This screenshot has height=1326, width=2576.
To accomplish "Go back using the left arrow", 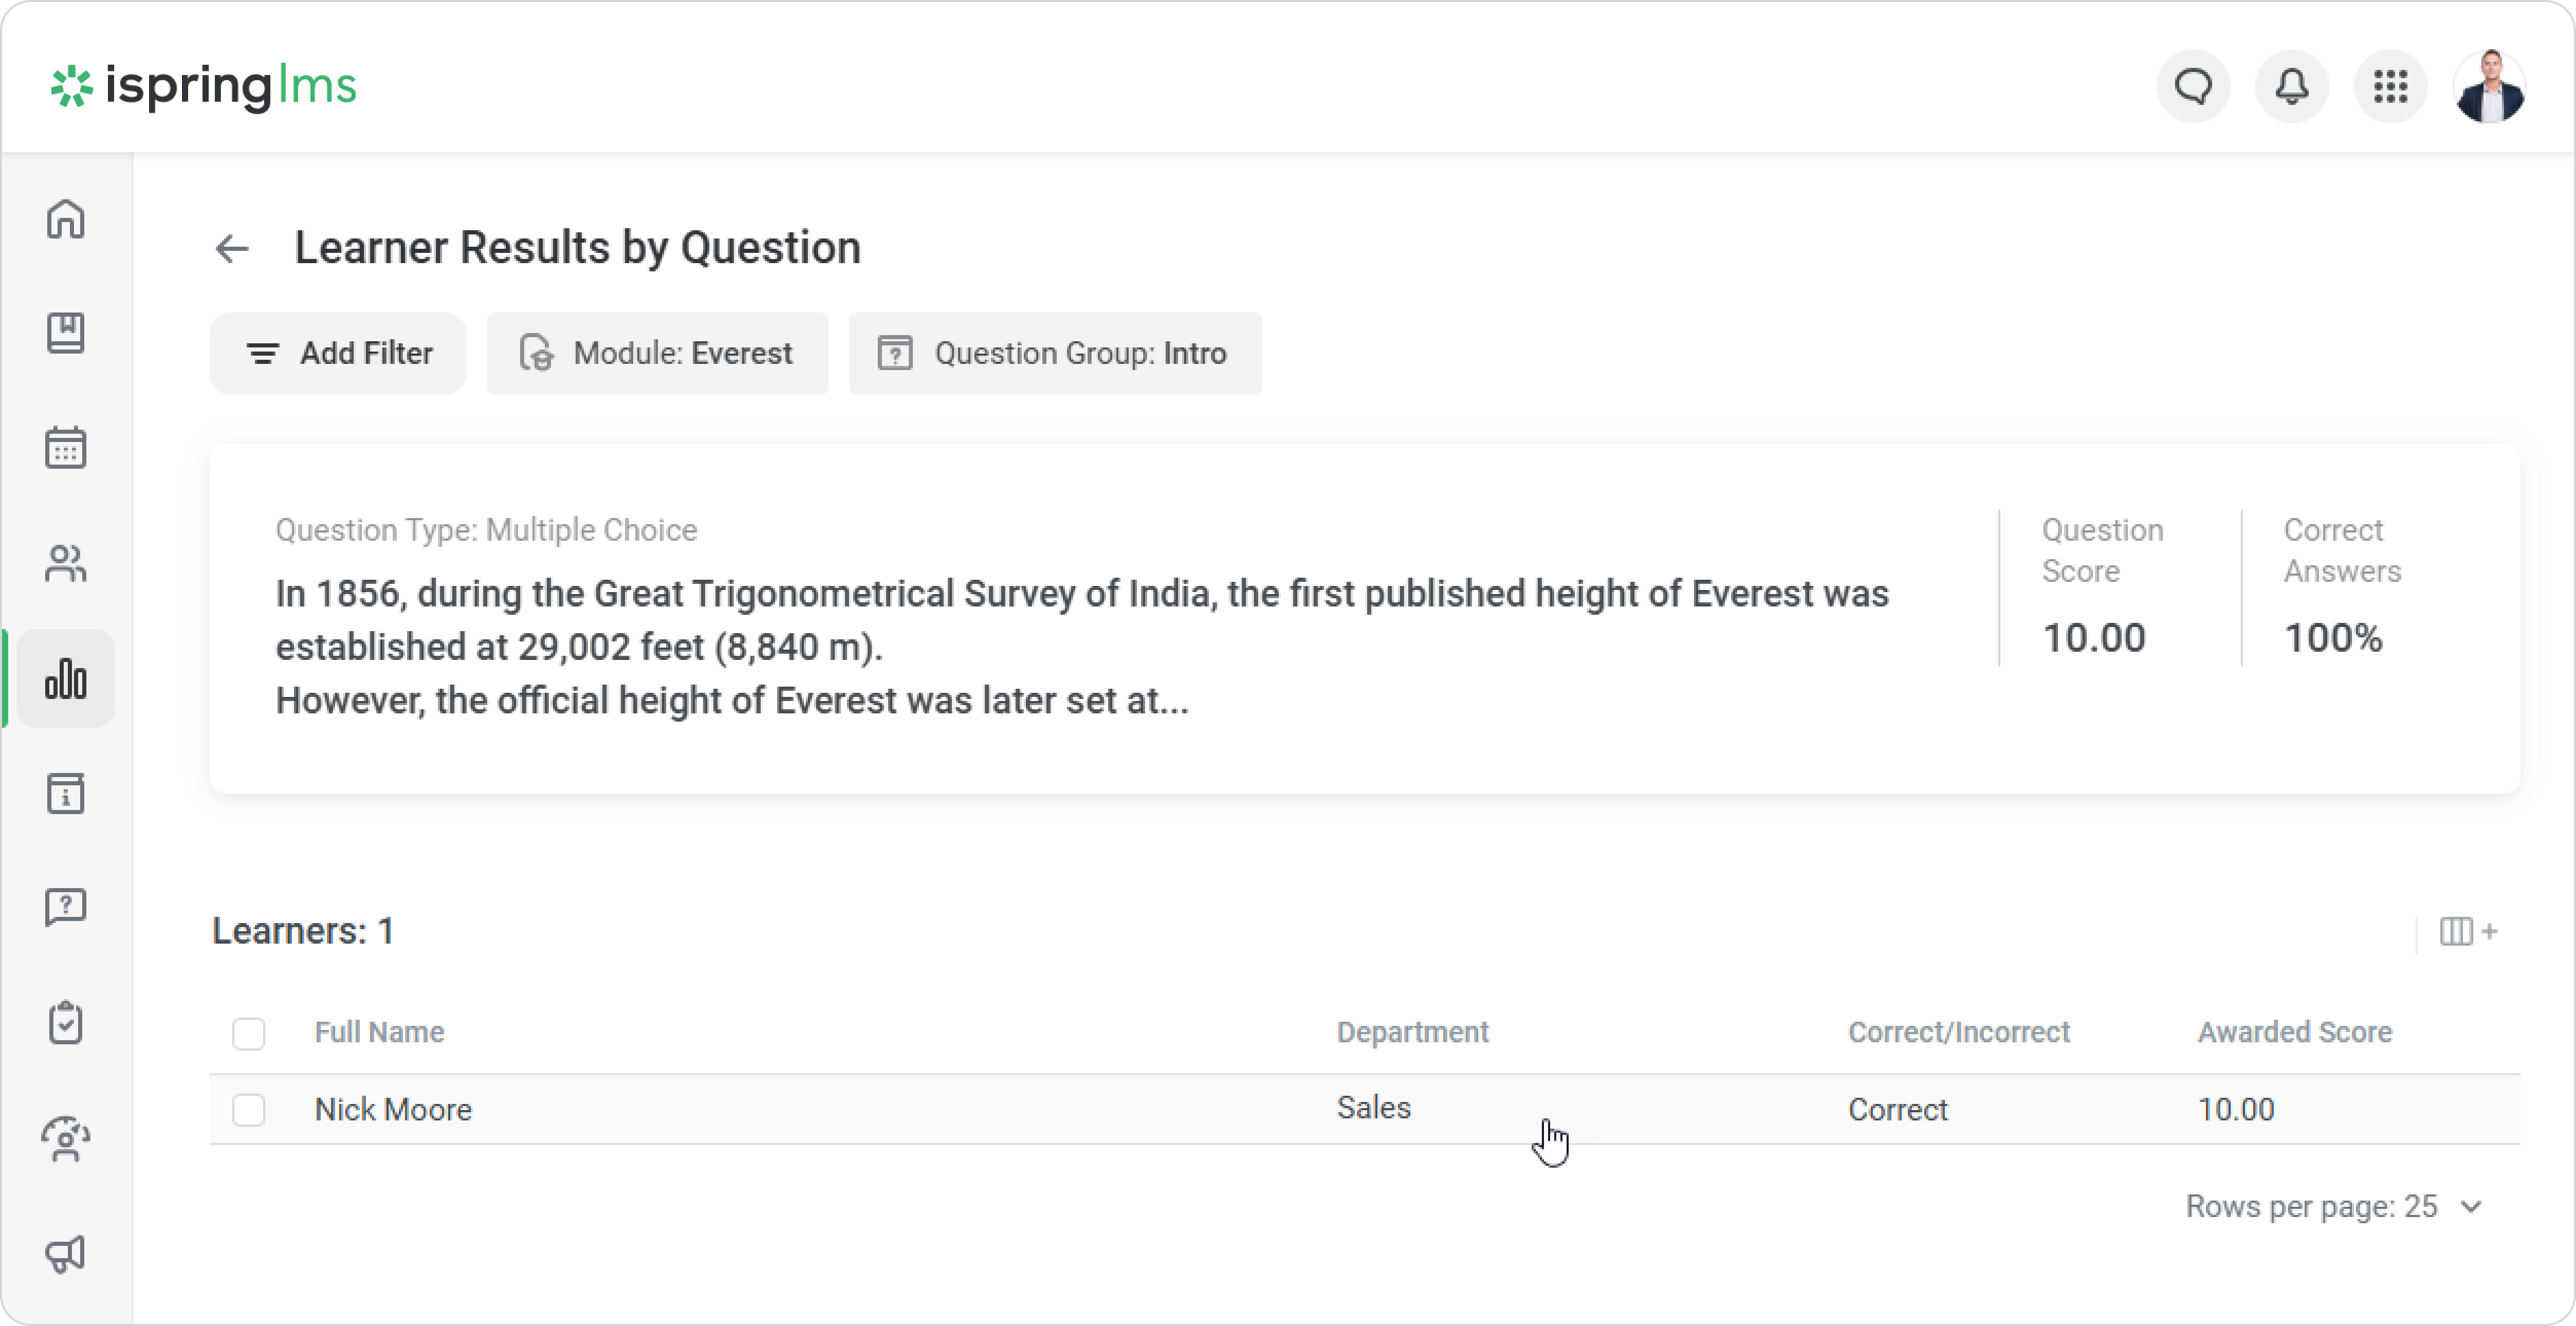I will [x=232, y=249].
